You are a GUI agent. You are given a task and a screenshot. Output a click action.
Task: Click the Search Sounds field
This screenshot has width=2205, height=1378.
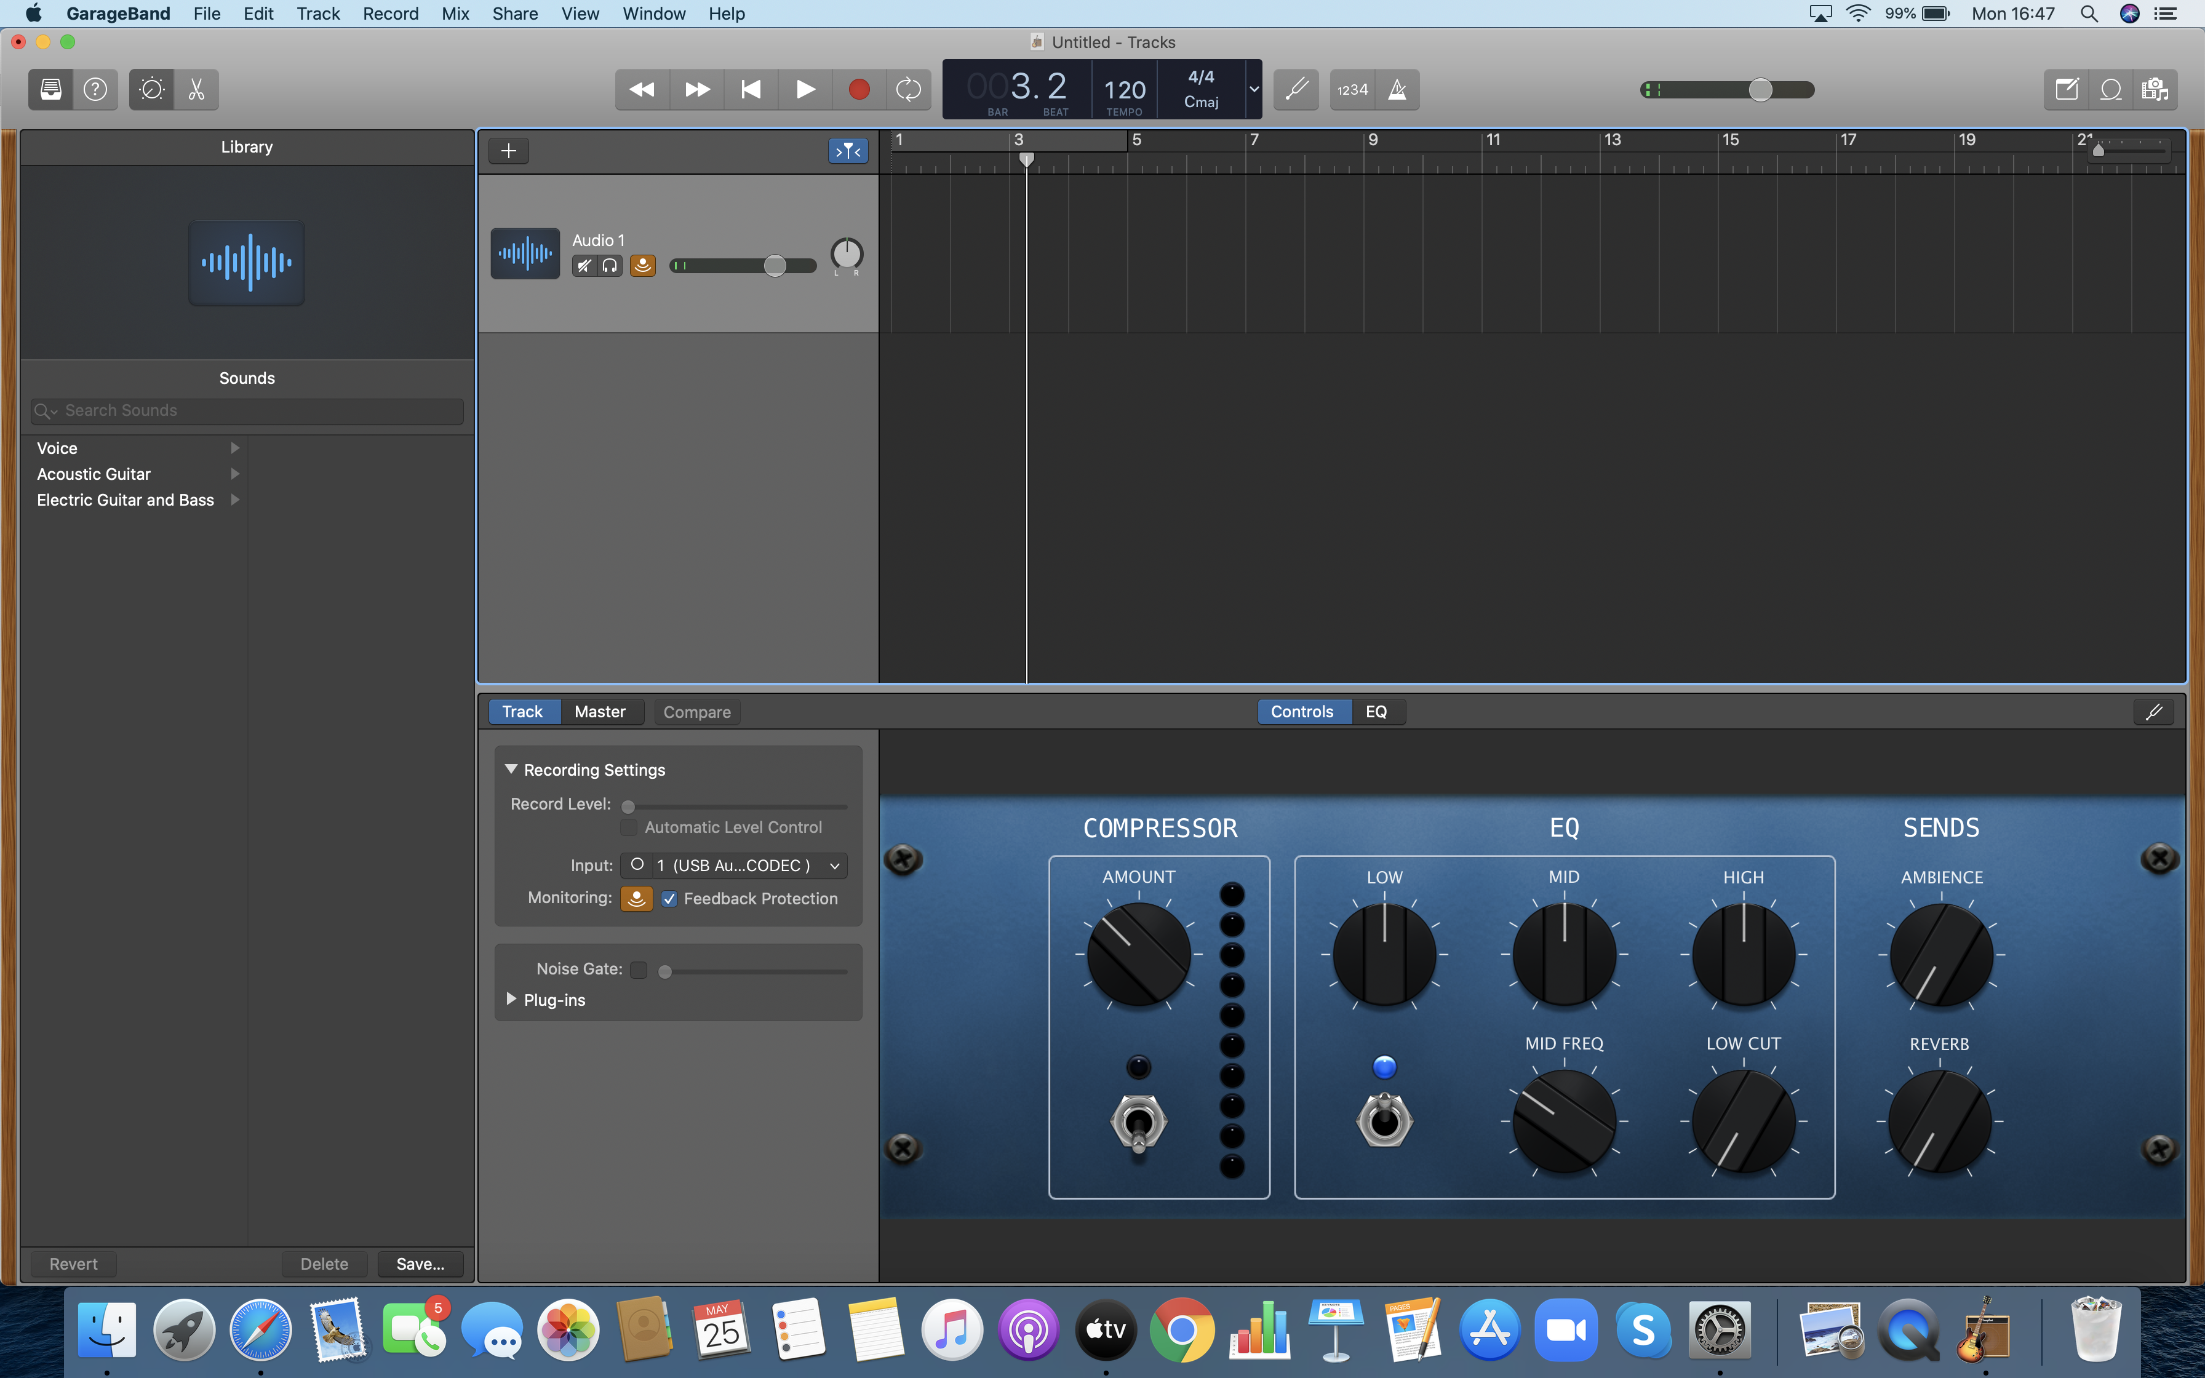coord(247,411)
